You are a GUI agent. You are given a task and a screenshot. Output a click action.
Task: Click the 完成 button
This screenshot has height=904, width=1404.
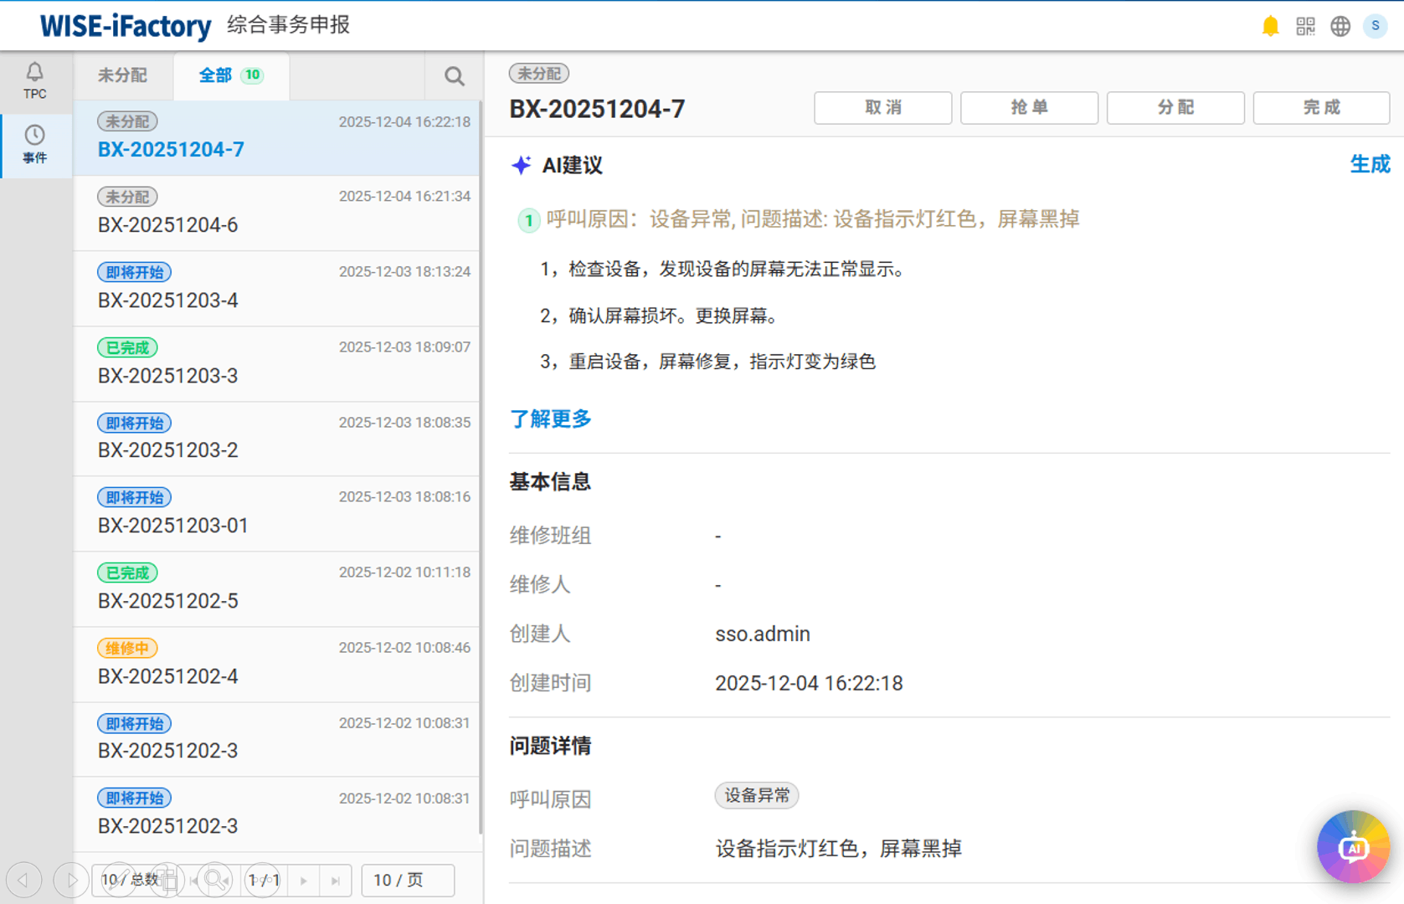pyautogui.click(x=1321, y=108)
